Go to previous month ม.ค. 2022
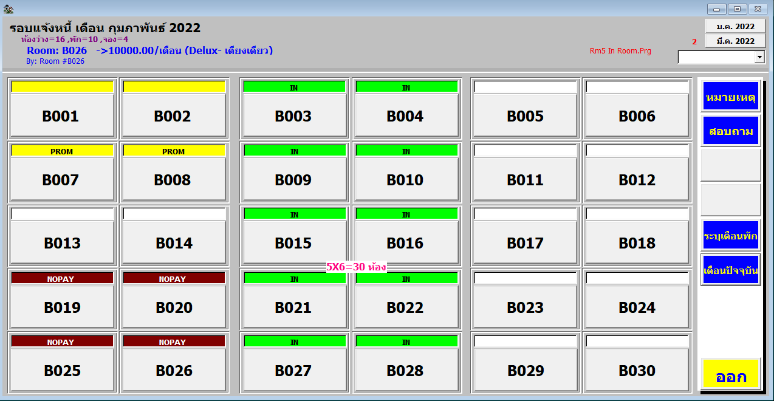This screenshot has height=401, width=774. coord(735,26)
